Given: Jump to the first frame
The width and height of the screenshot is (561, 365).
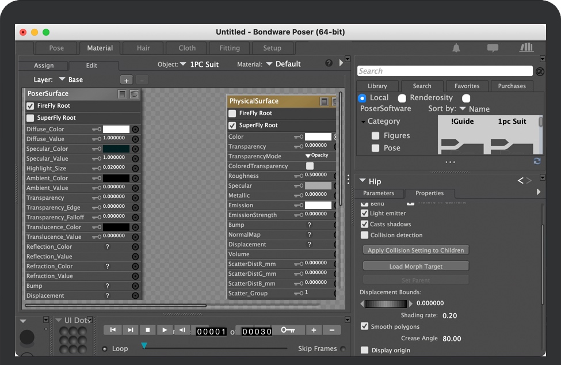Looking at the screenshot, I should pos(113,330).
